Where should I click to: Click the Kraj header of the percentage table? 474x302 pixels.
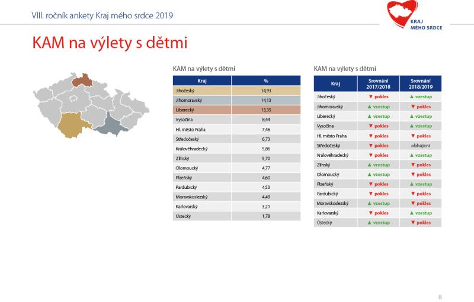202,81
